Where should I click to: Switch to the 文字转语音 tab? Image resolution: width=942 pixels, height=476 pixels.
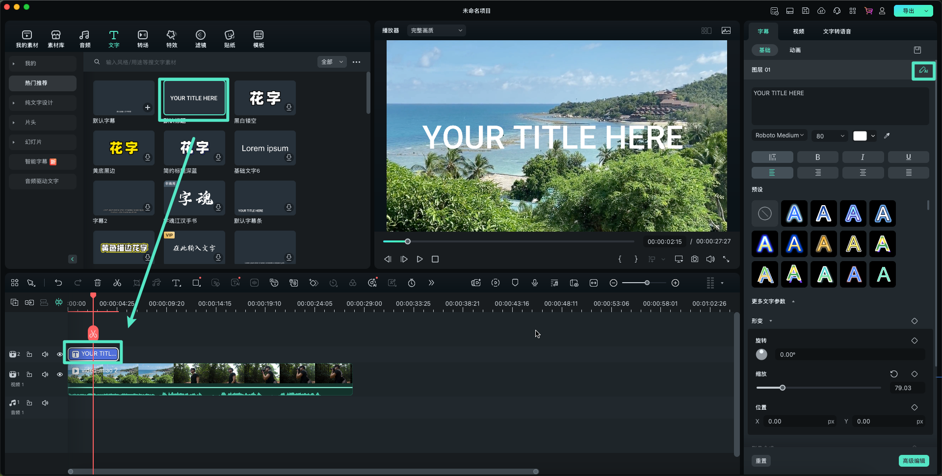click(x=837, y=31)
